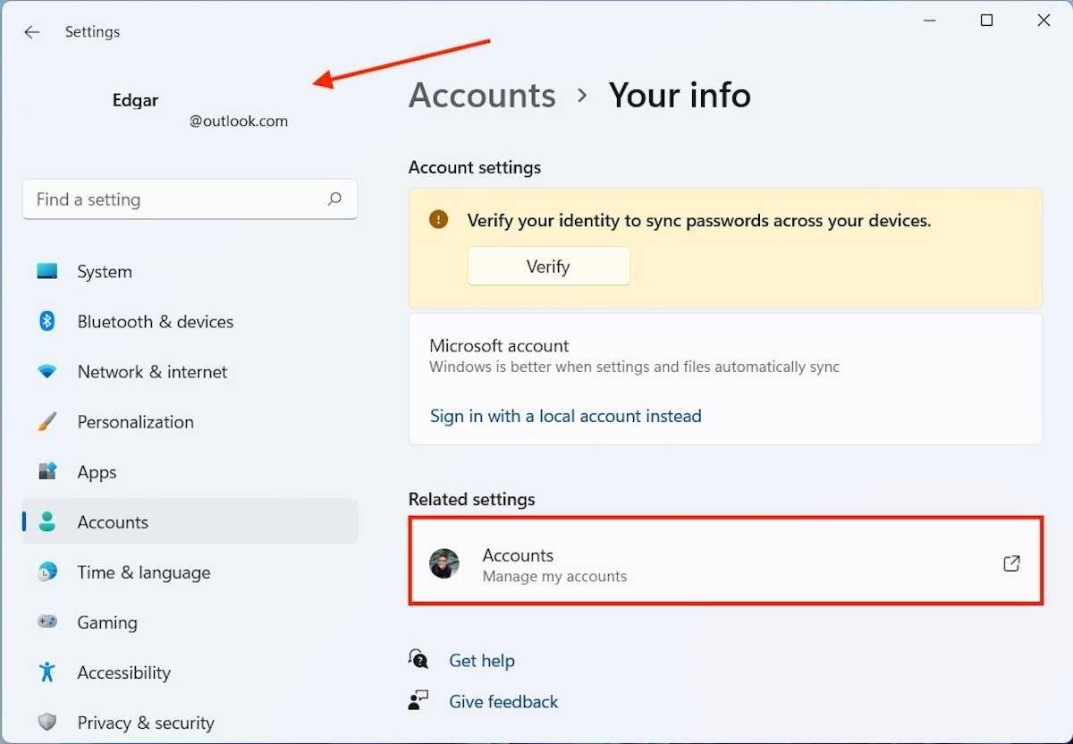Click the profile picture in Related settings
The width and height of the screenshot is (1073, 744).
(444, 564)
